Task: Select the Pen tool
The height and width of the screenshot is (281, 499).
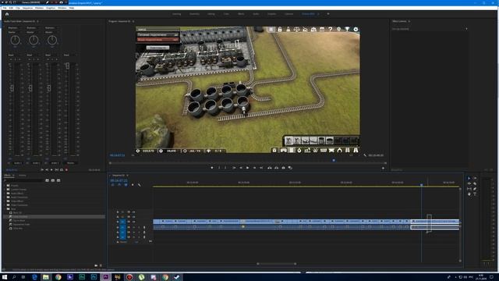Action: coord(475,189)
